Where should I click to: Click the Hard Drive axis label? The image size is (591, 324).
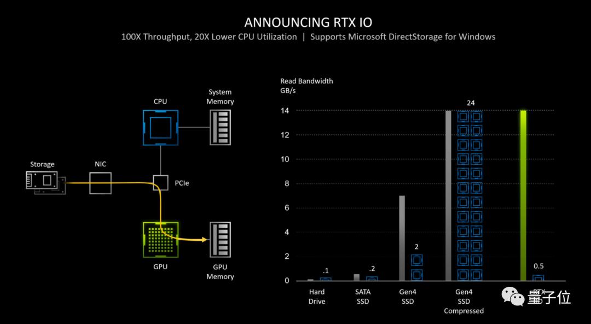pos(317,297)
